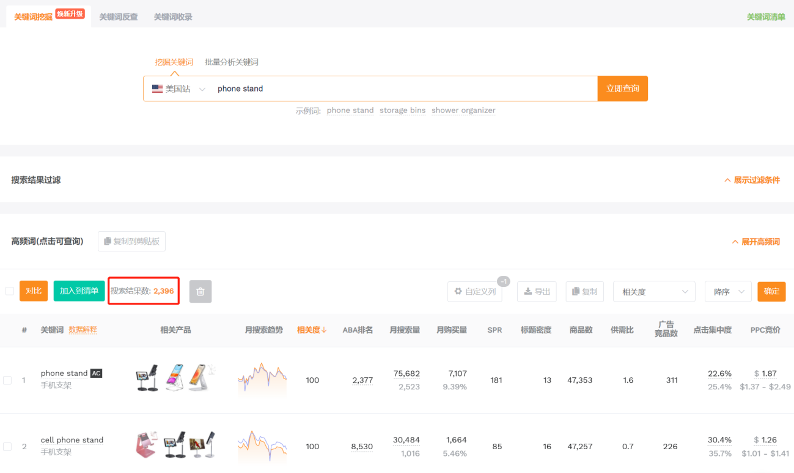Click the 复制到剪贴板 clipboard icon

pyautogui.click(x=109, y=241)
